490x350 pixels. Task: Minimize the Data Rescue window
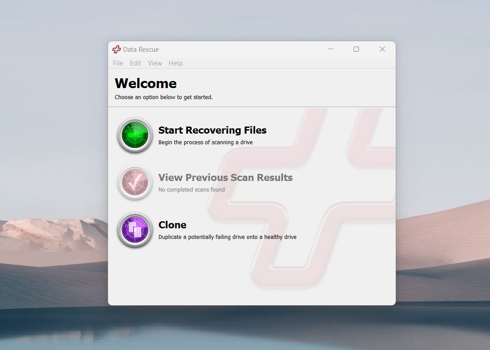pos(331,49)
